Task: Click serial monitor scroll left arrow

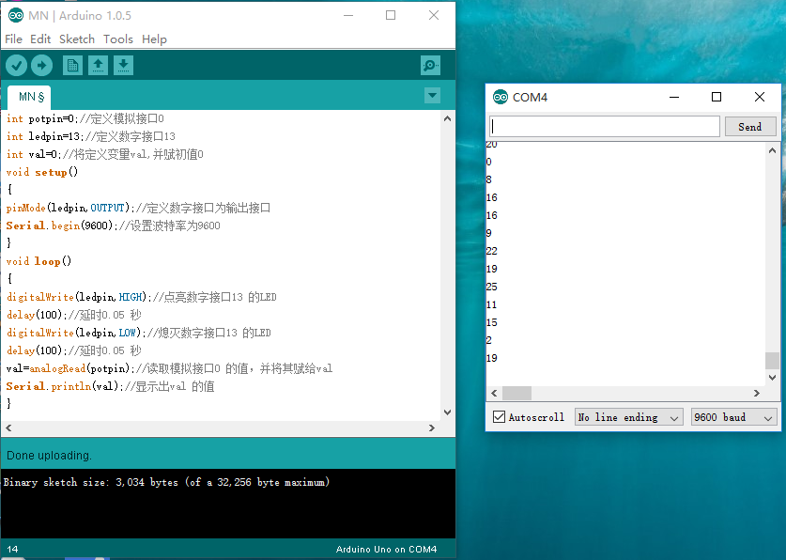Action: (x=494, y=393)
